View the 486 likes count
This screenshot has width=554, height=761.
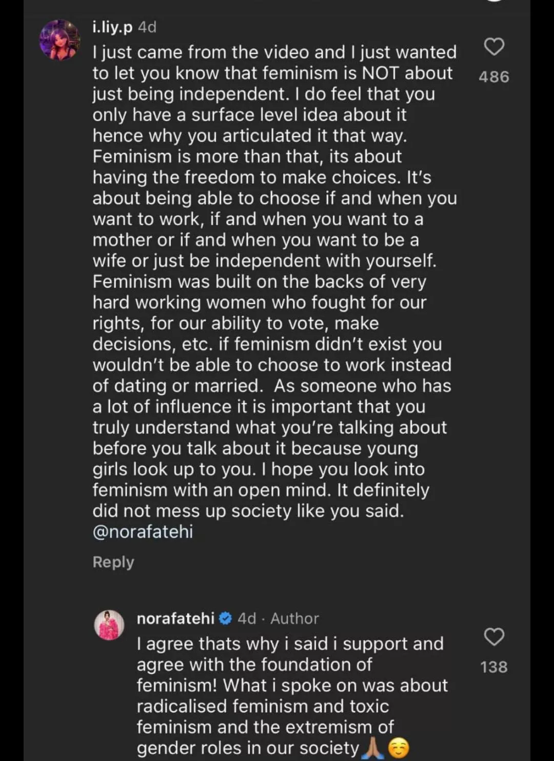pyautogui.click(x=493, y=77)
